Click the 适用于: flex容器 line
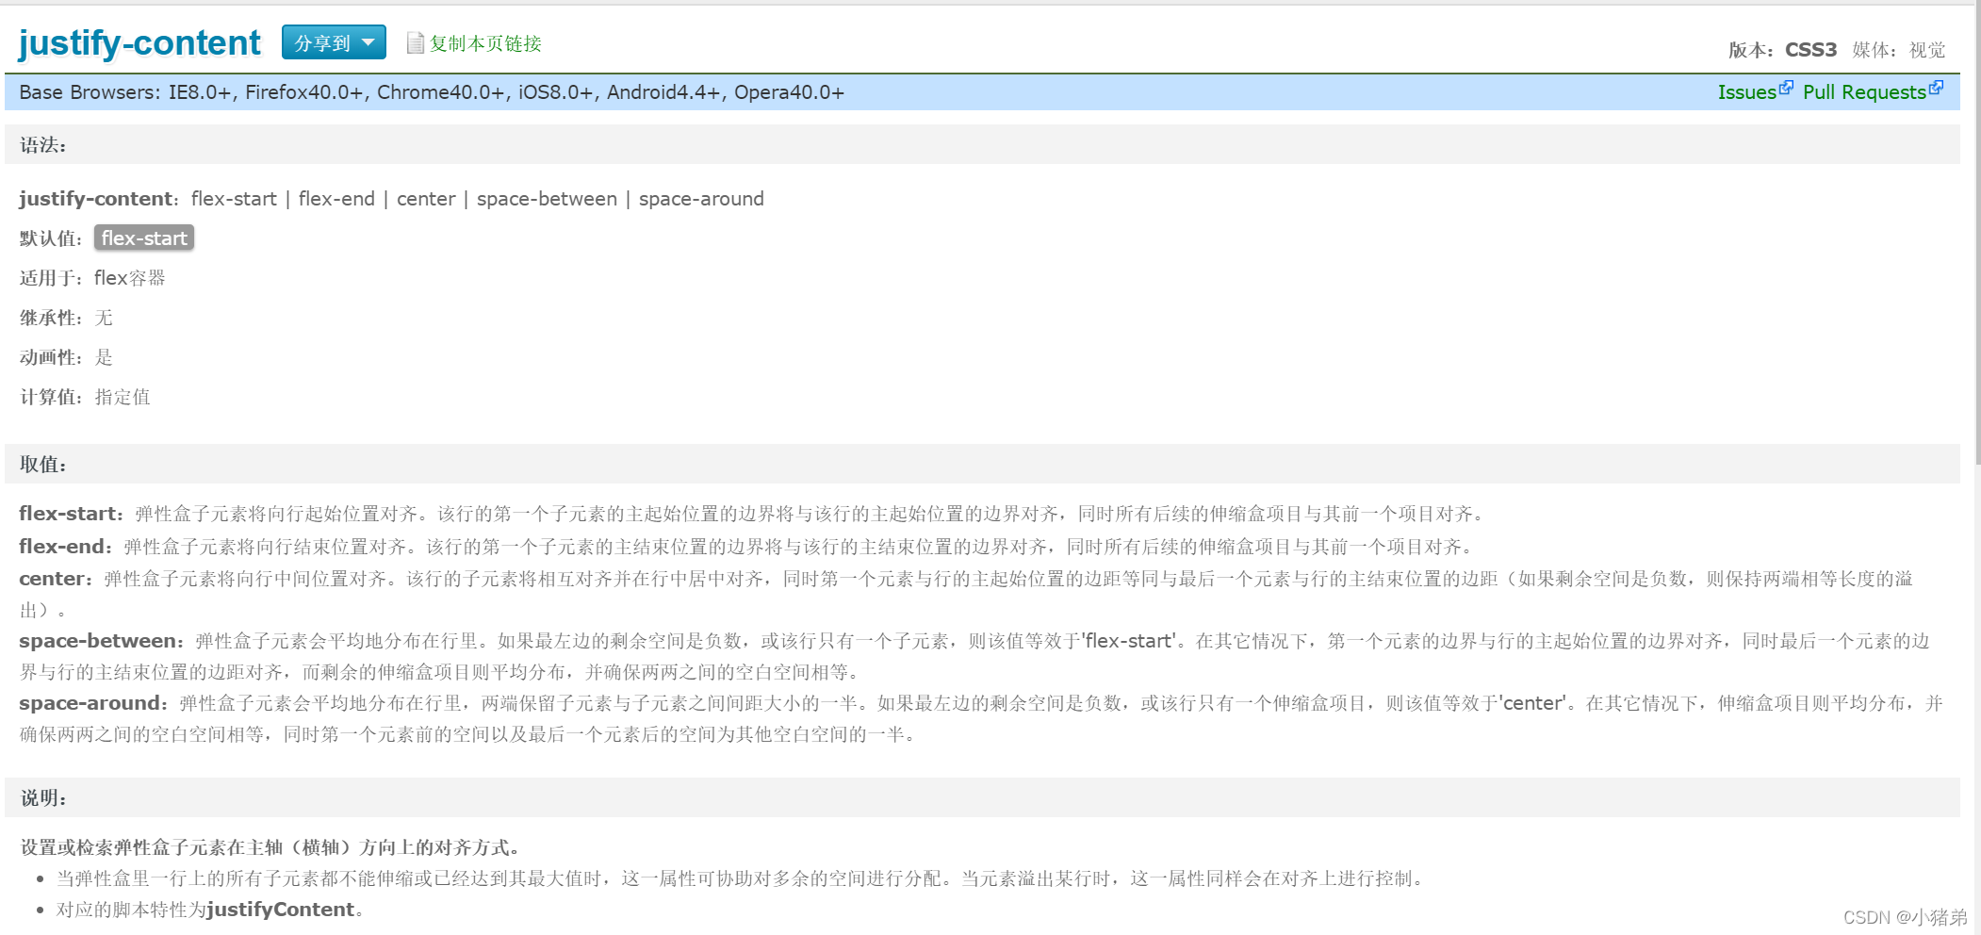Screen dimensions: 1981x935 (92, 278)
